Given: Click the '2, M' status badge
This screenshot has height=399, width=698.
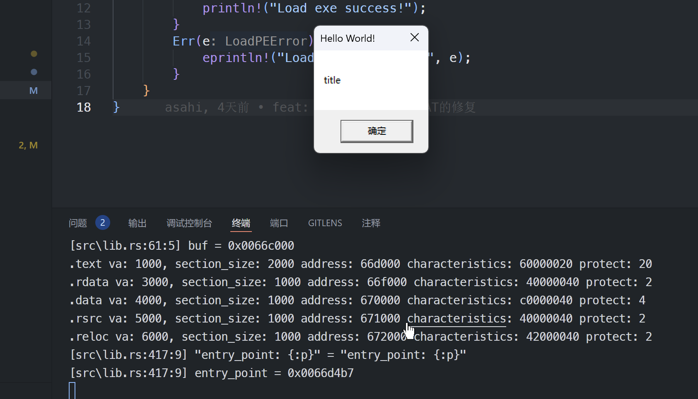Looking at the screenshot, I should 28,145.
